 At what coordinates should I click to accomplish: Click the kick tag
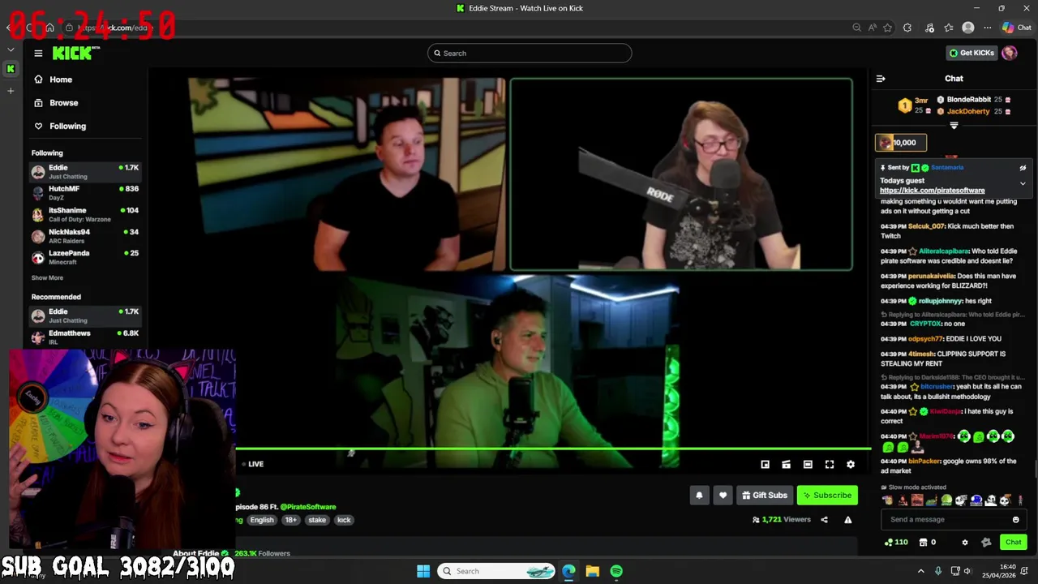344,520
